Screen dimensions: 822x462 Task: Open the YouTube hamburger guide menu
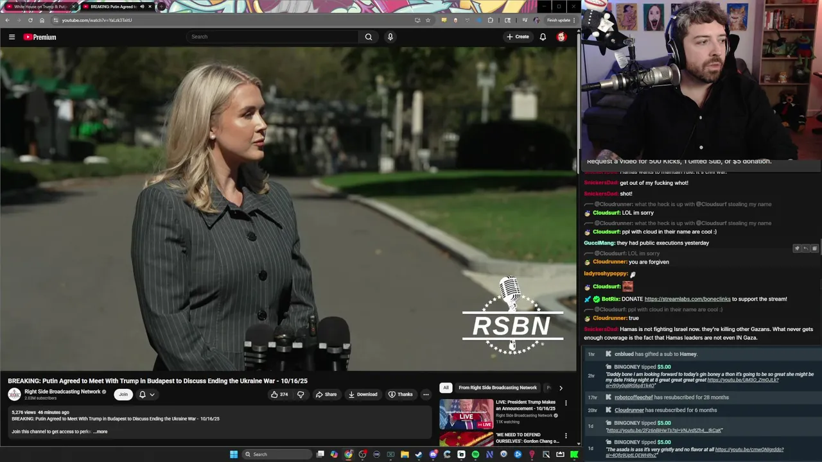tap(12, 37)
